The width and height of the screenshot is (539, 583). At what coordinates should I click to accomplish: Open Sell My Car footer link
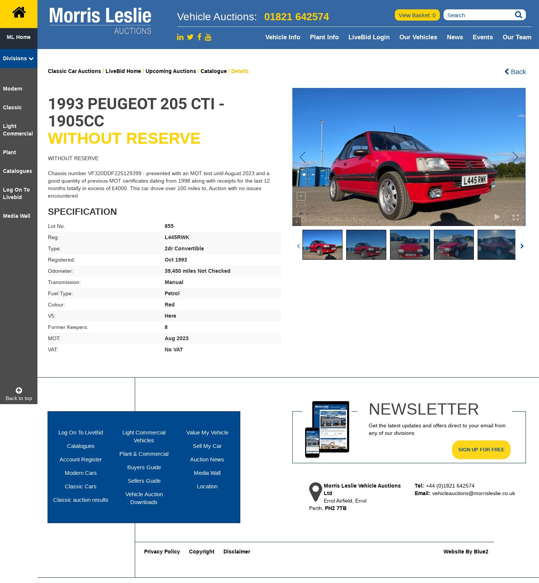point(207,446)
